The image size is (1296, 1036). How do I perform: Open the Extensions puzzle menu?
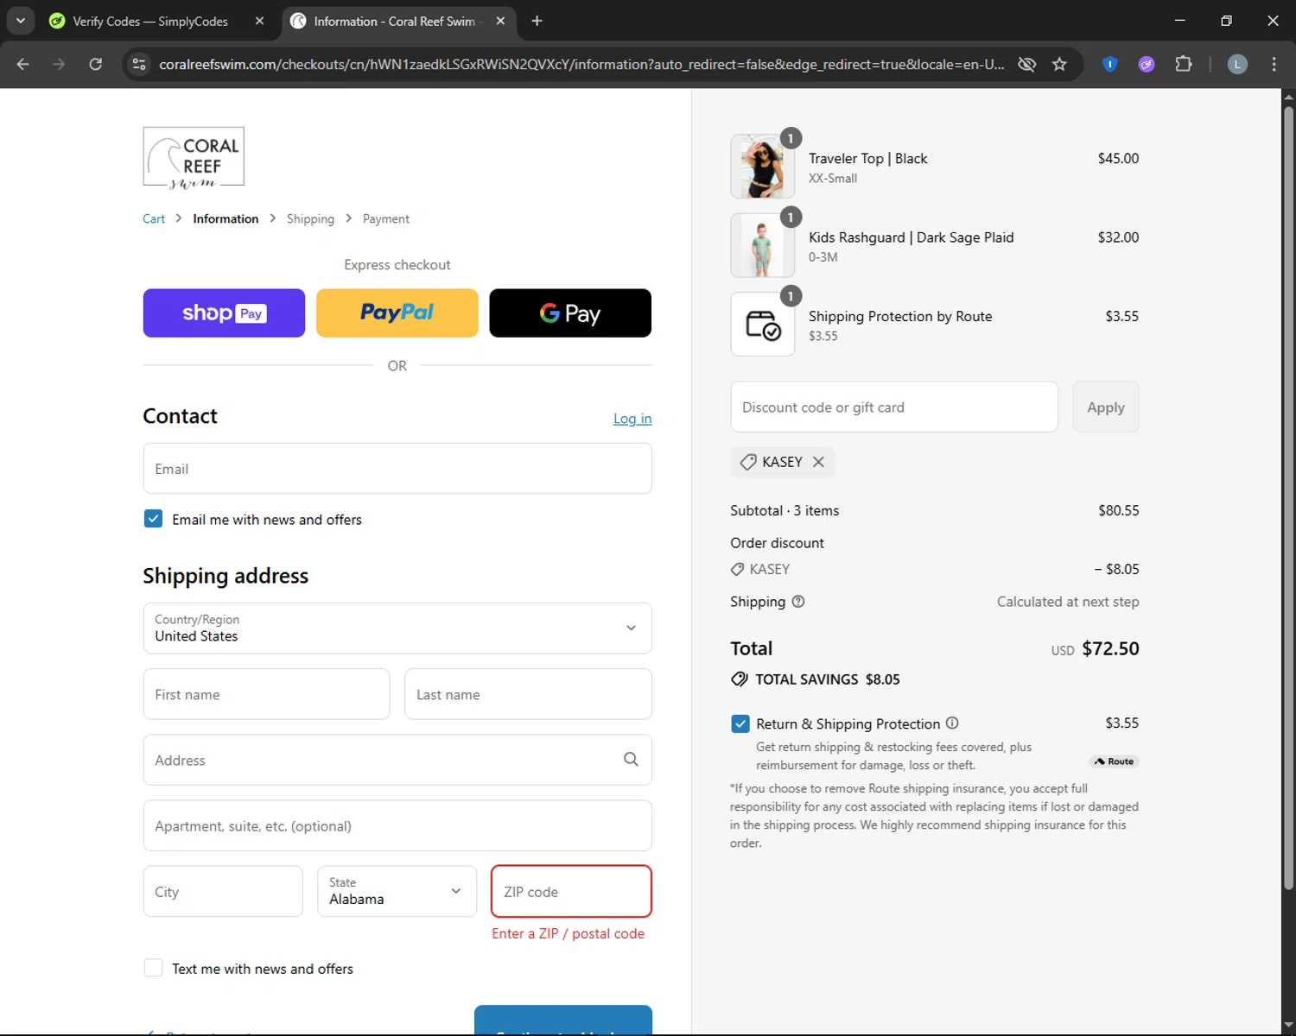(x=1183, y=64)
